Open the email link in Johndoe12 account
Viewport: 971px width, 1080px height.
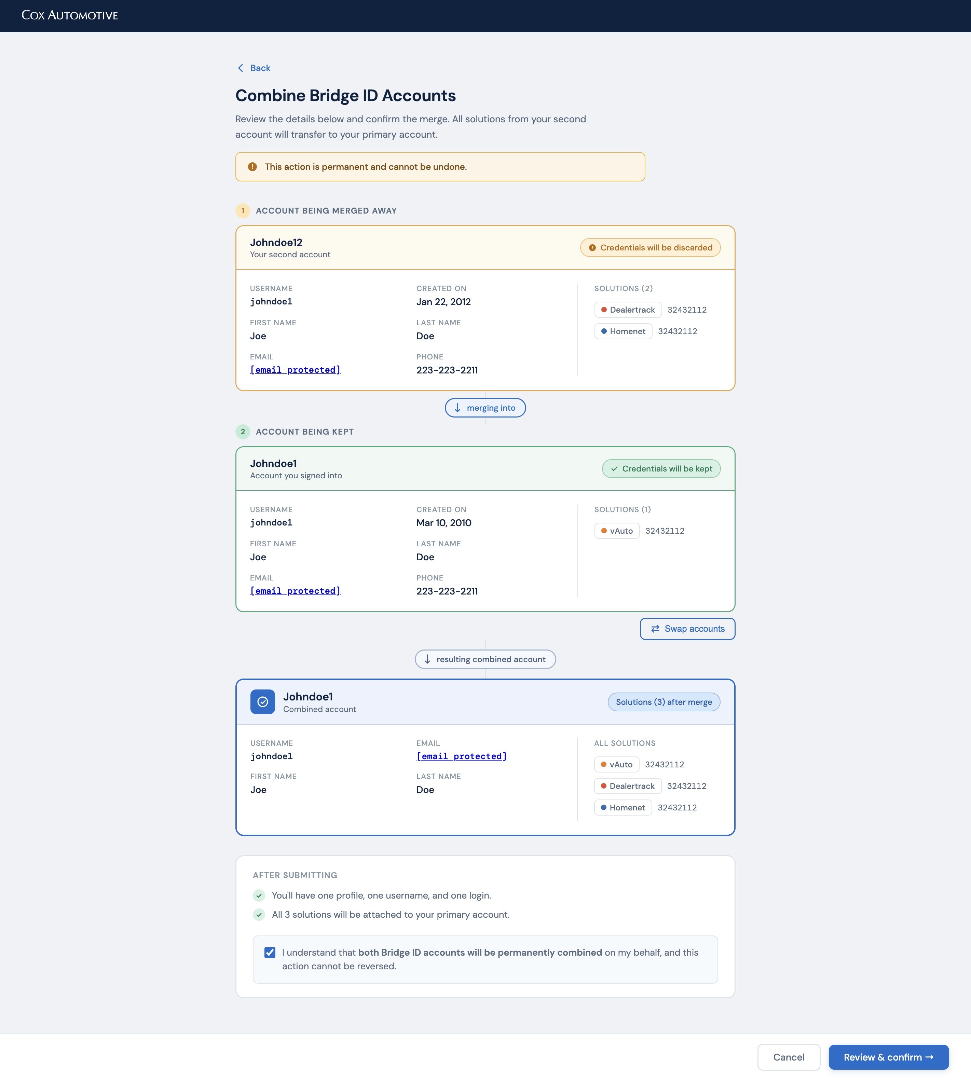295,370
